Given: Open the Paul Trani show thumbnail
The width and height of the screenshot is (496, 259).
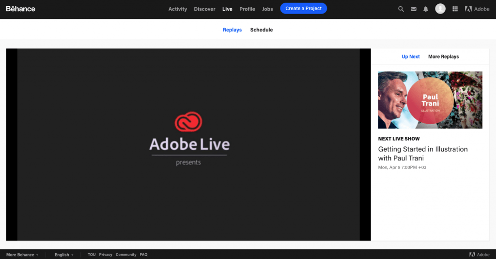Looking at the screenshot, I should pos(430,100).
